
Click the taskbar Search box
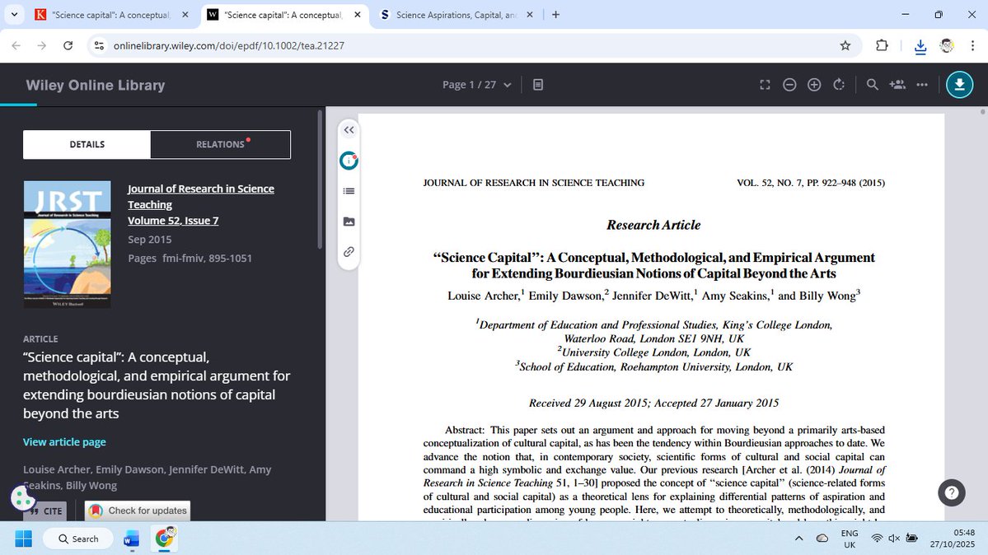pyautogui.click(x=79, y=539)
